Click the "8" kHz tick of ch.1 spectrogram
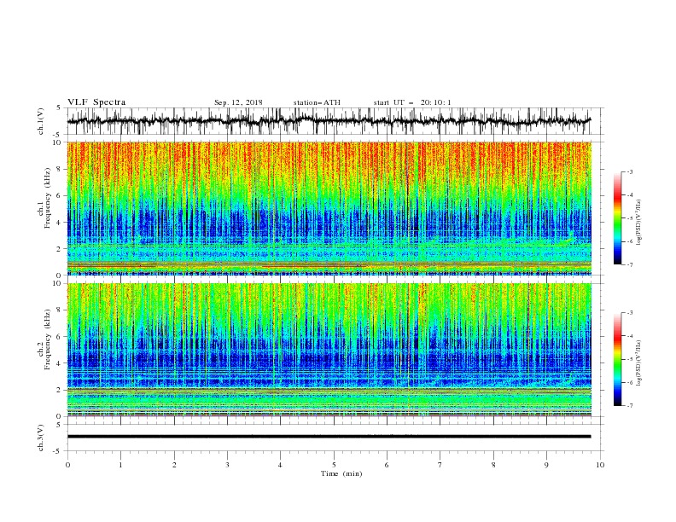The width and height of the screenshot is (676, 522). [x=61, y=169]
